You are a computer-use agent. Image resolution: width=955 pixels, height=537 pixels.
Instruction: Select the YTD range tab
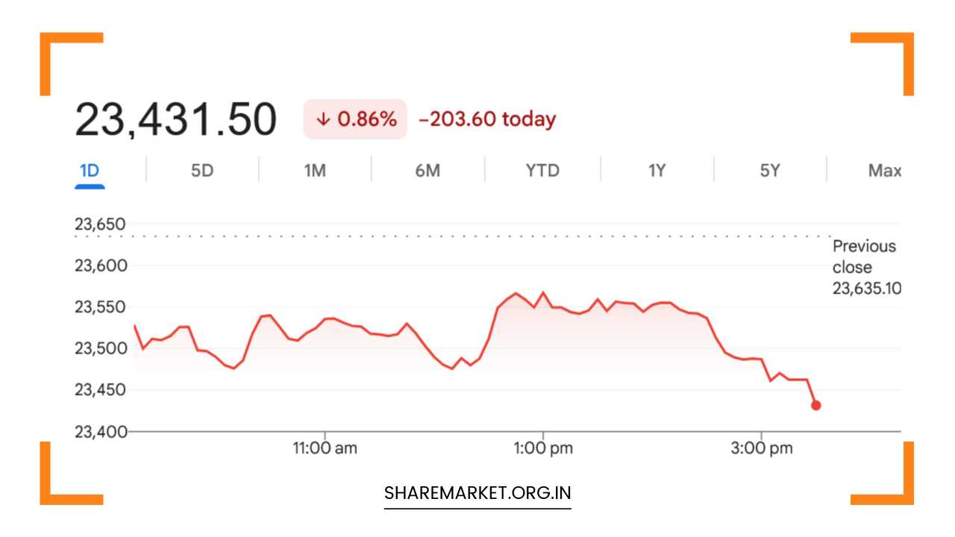[542, 171]
